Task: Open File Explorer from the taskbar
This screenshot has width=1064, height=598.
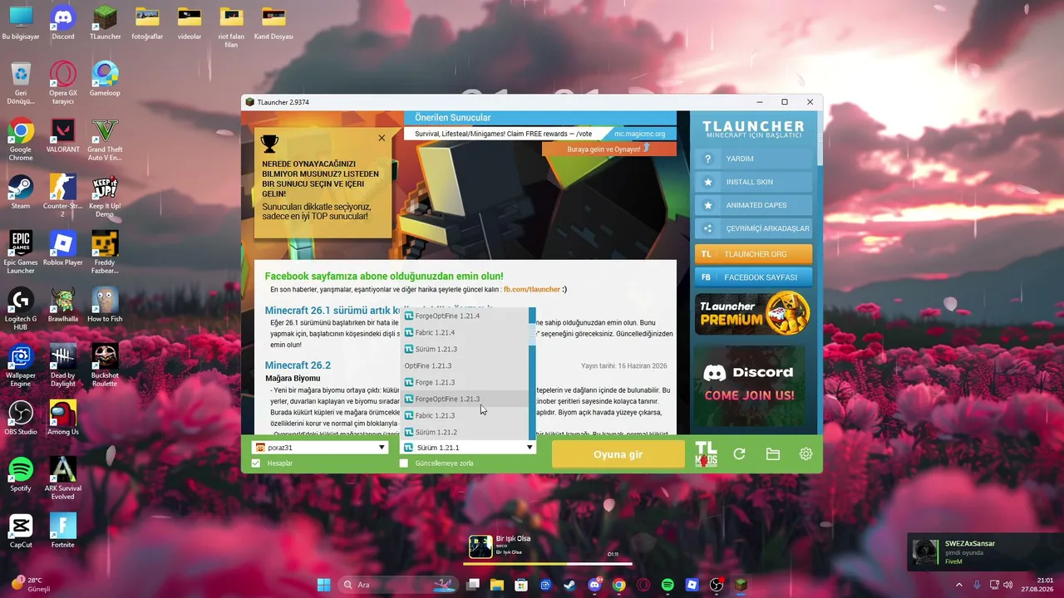Action: pyautogui.click(x=497, y=585)
